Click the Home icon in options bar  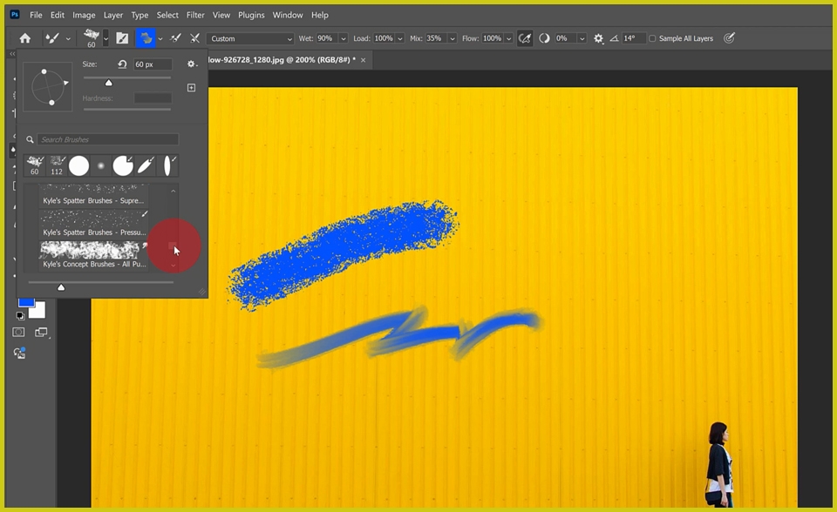(x=24, y=38)
